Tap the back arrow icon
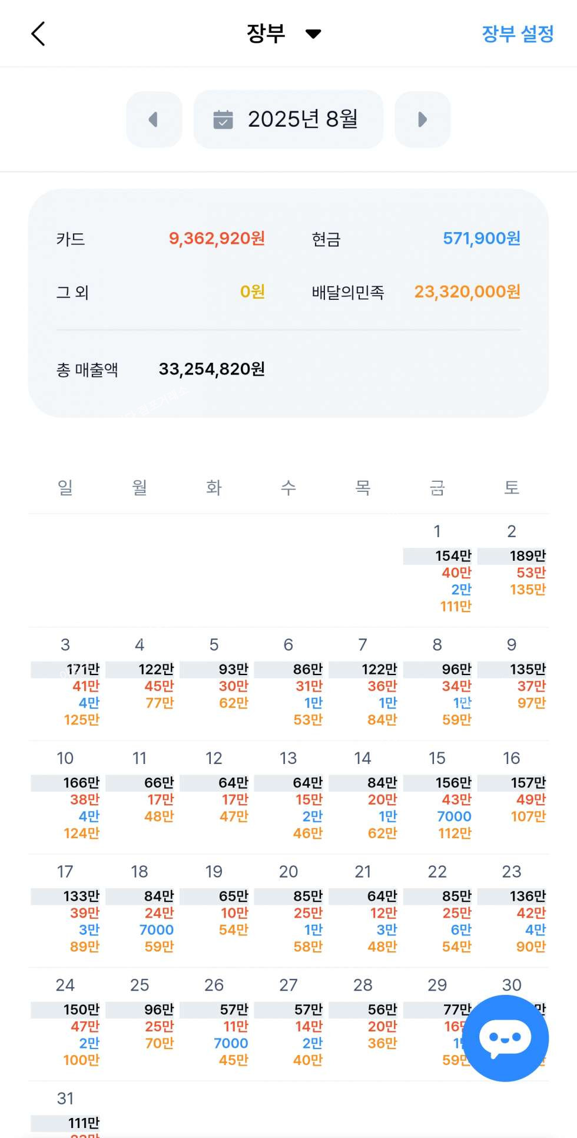Screen dimensions: 577x1138 pyautogui.click(x=38, y=34)
